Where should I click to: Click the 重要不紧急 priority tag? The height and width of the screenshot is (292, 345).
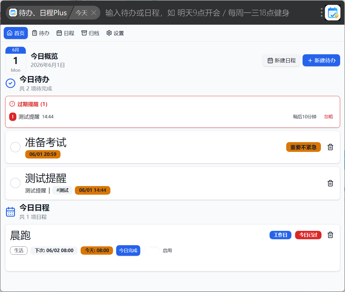[303, 147]
